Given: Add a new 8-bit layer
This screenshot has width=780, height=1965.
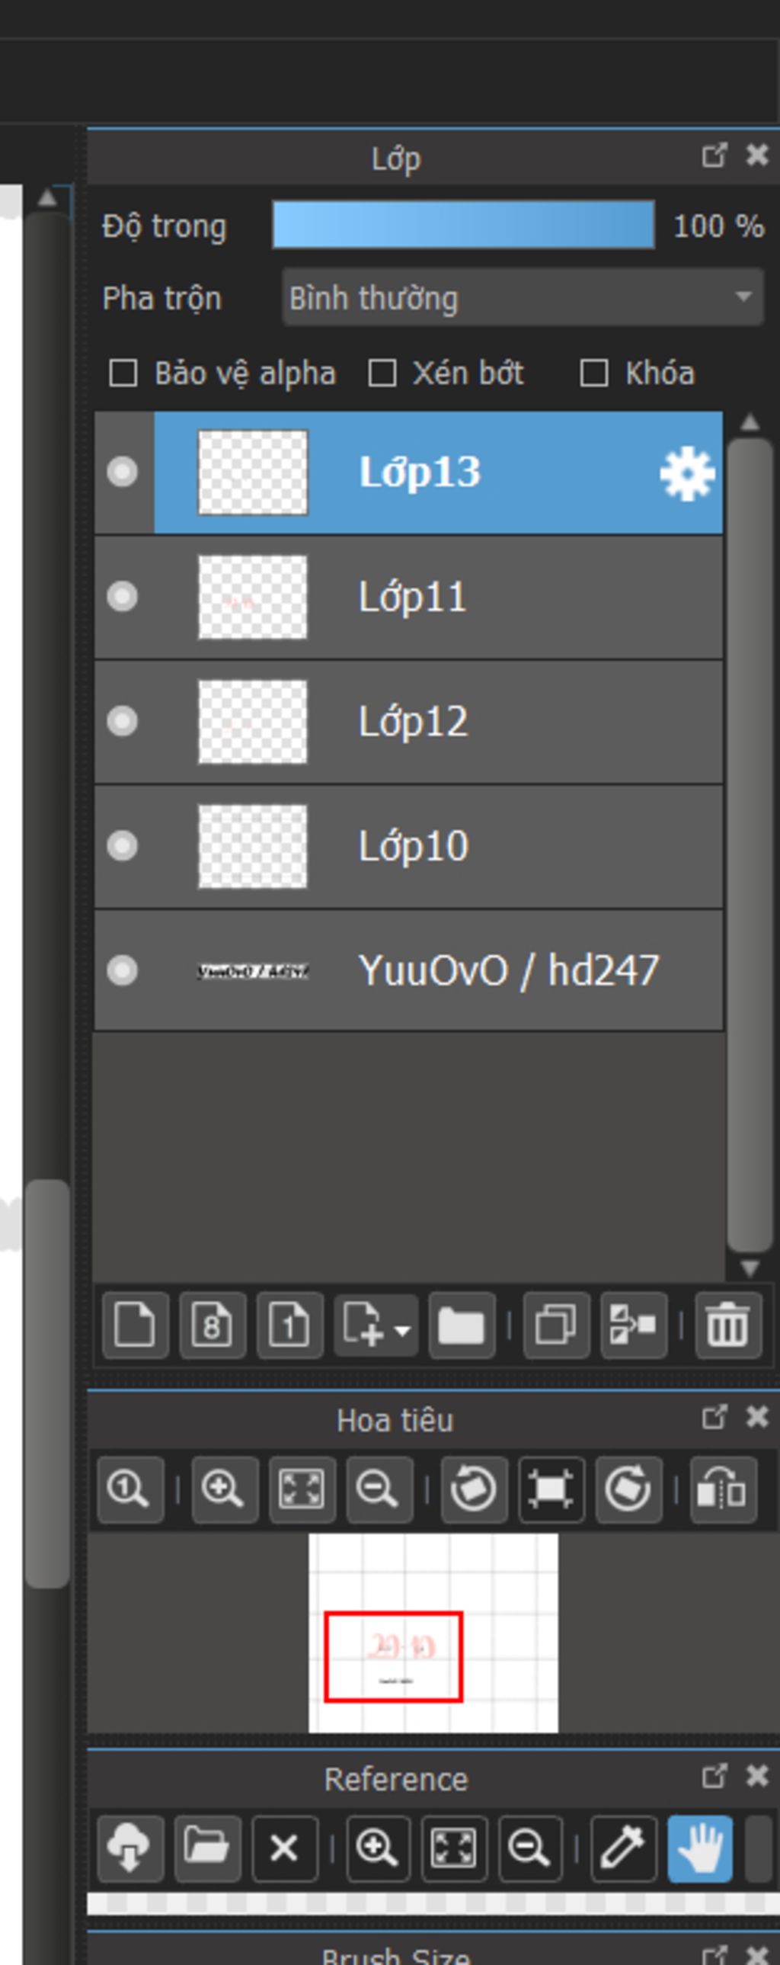Looking at the screenshot, I should [212, 1325].
